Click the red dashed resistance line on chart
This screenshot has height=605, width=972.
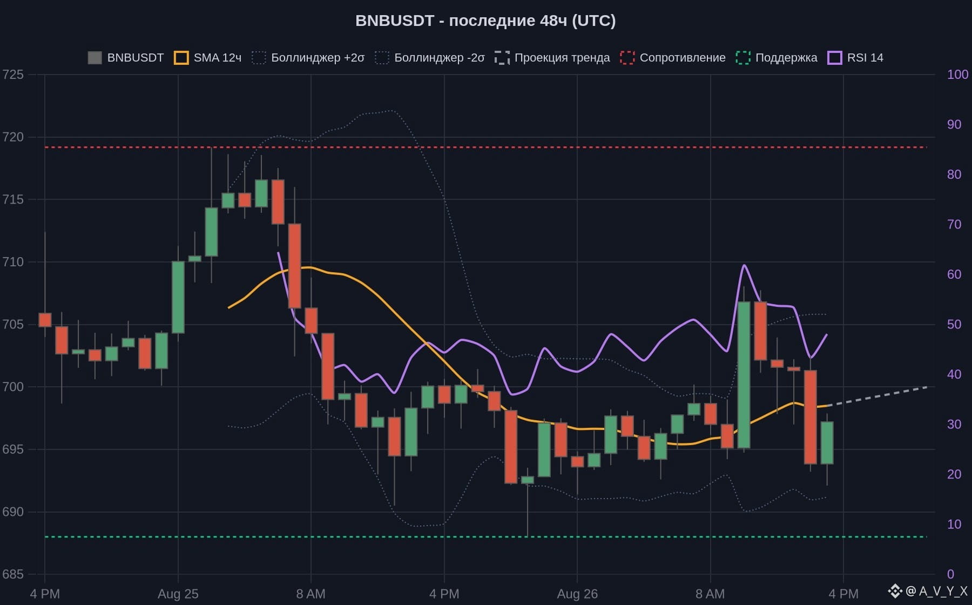[486, 147]
